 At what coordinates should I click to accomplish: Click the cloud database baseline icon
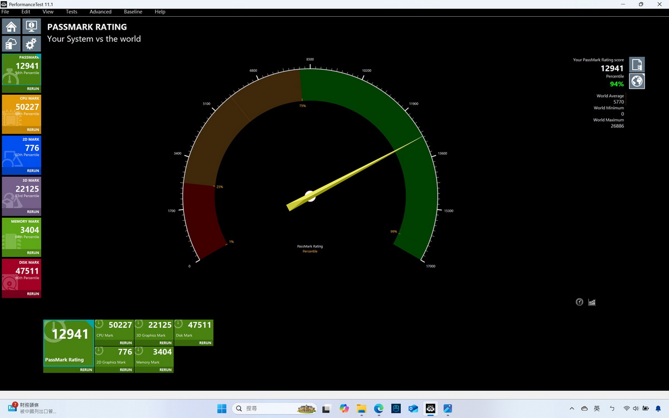pos(12,43)
